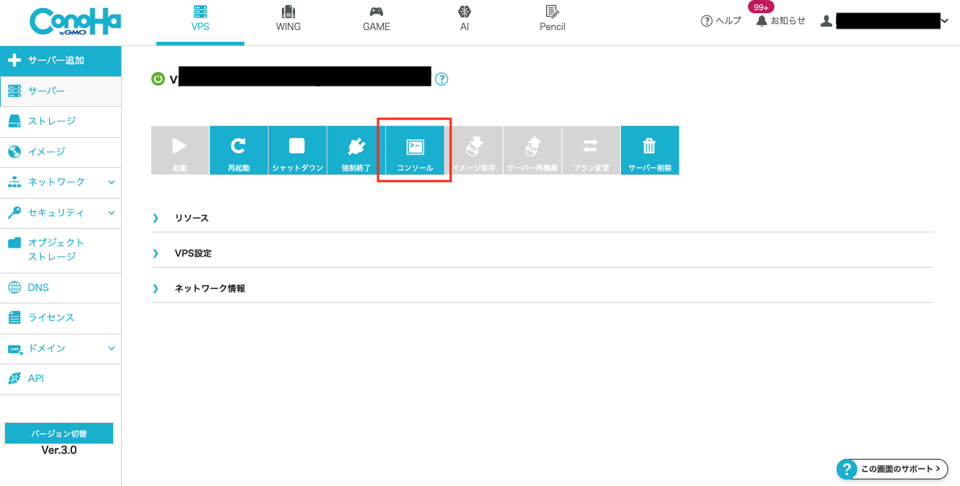Expand the VPS設定 section

coord(192,254)
